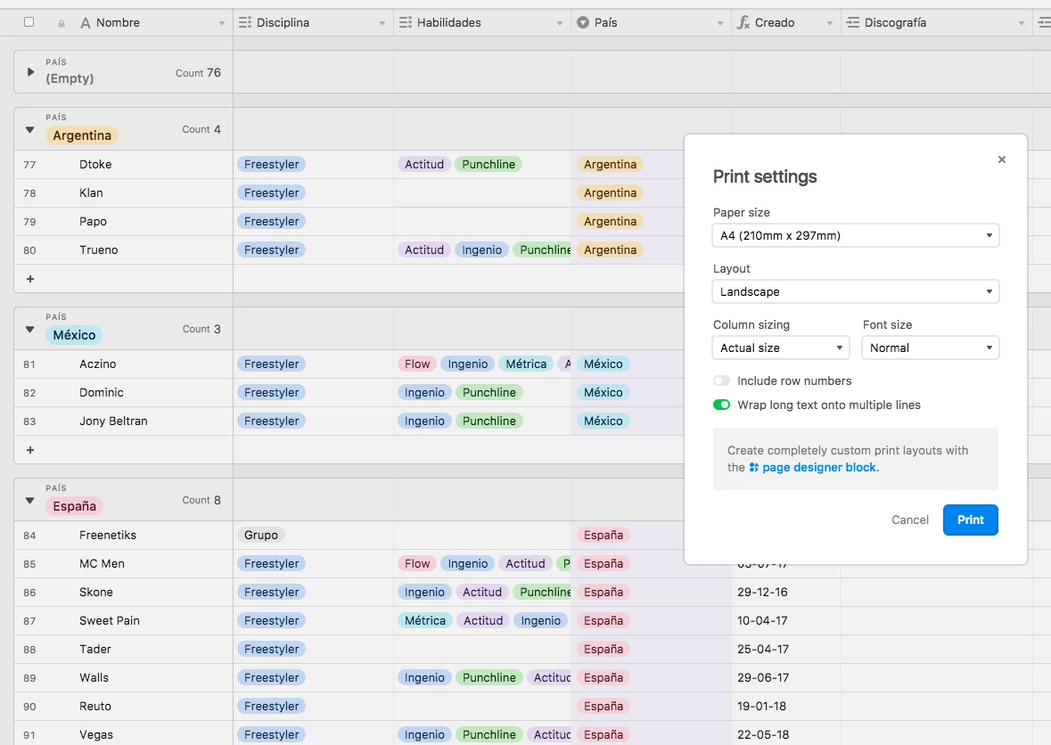This screenshot has height=745, width=1051.
Task: Collapse the México group
Action: click(29, 329)
